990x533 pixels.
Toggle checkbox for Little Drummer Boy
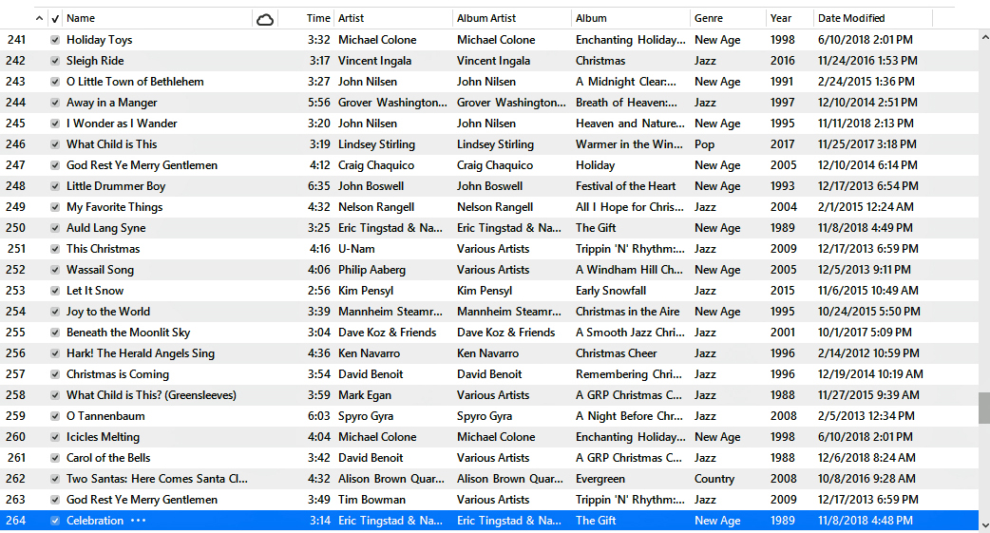pos(55,186)
